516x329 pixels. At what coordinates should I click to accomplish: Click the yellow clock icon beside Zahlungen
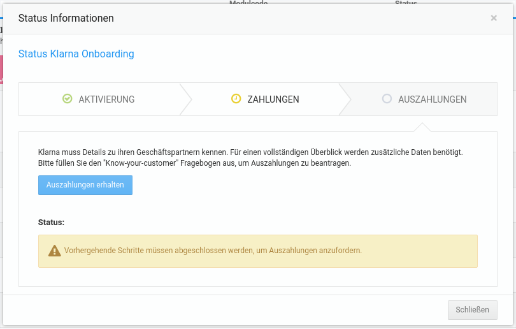coord(236,98)
